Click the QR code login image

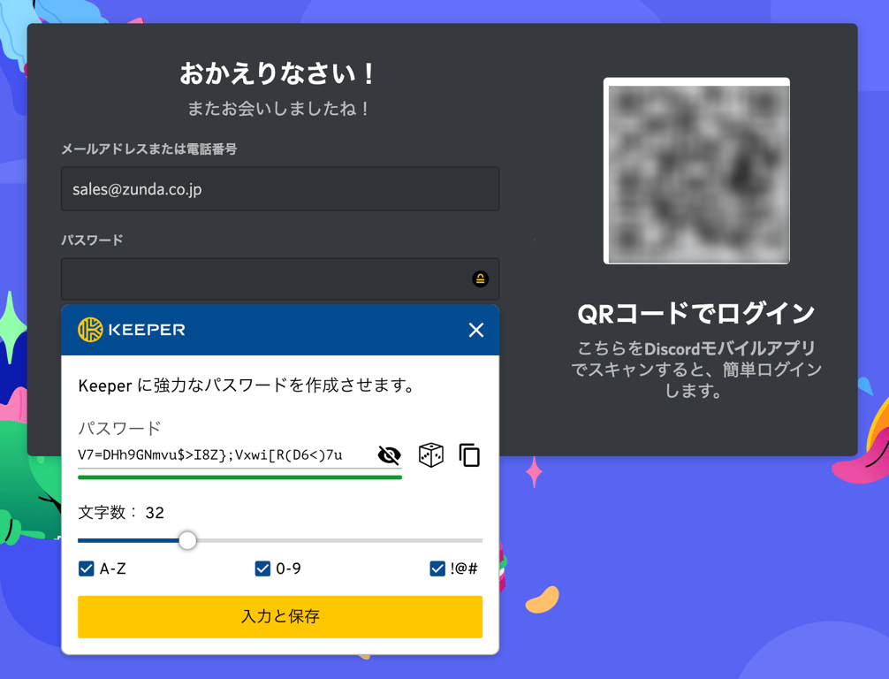[695, 171]
